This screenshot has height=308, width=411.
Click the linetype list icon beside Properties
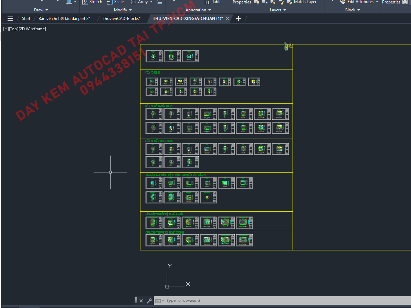405,2
